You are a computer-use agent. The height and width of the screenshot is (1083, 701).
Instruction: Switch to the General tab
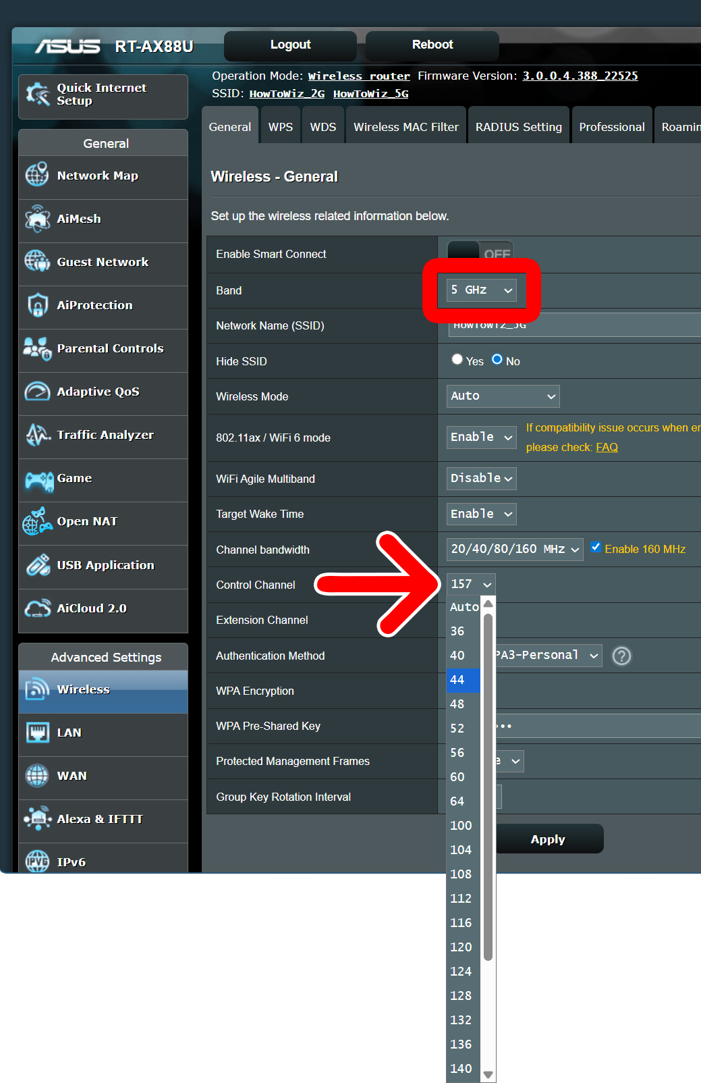point(230,127)
